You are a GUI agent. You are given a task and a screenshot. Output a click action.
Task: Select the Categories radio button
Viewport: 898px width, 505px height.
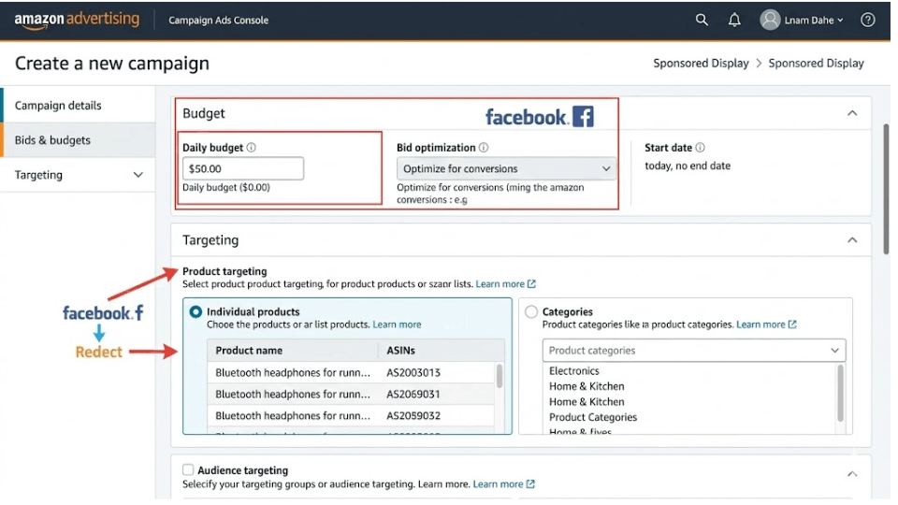click(531, 312)
